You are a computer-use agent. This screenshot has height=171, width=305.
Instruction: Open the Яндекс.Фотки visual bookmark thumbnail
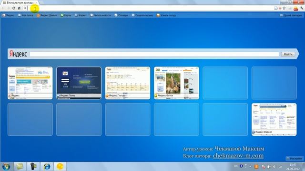click(x=176, y=83)
